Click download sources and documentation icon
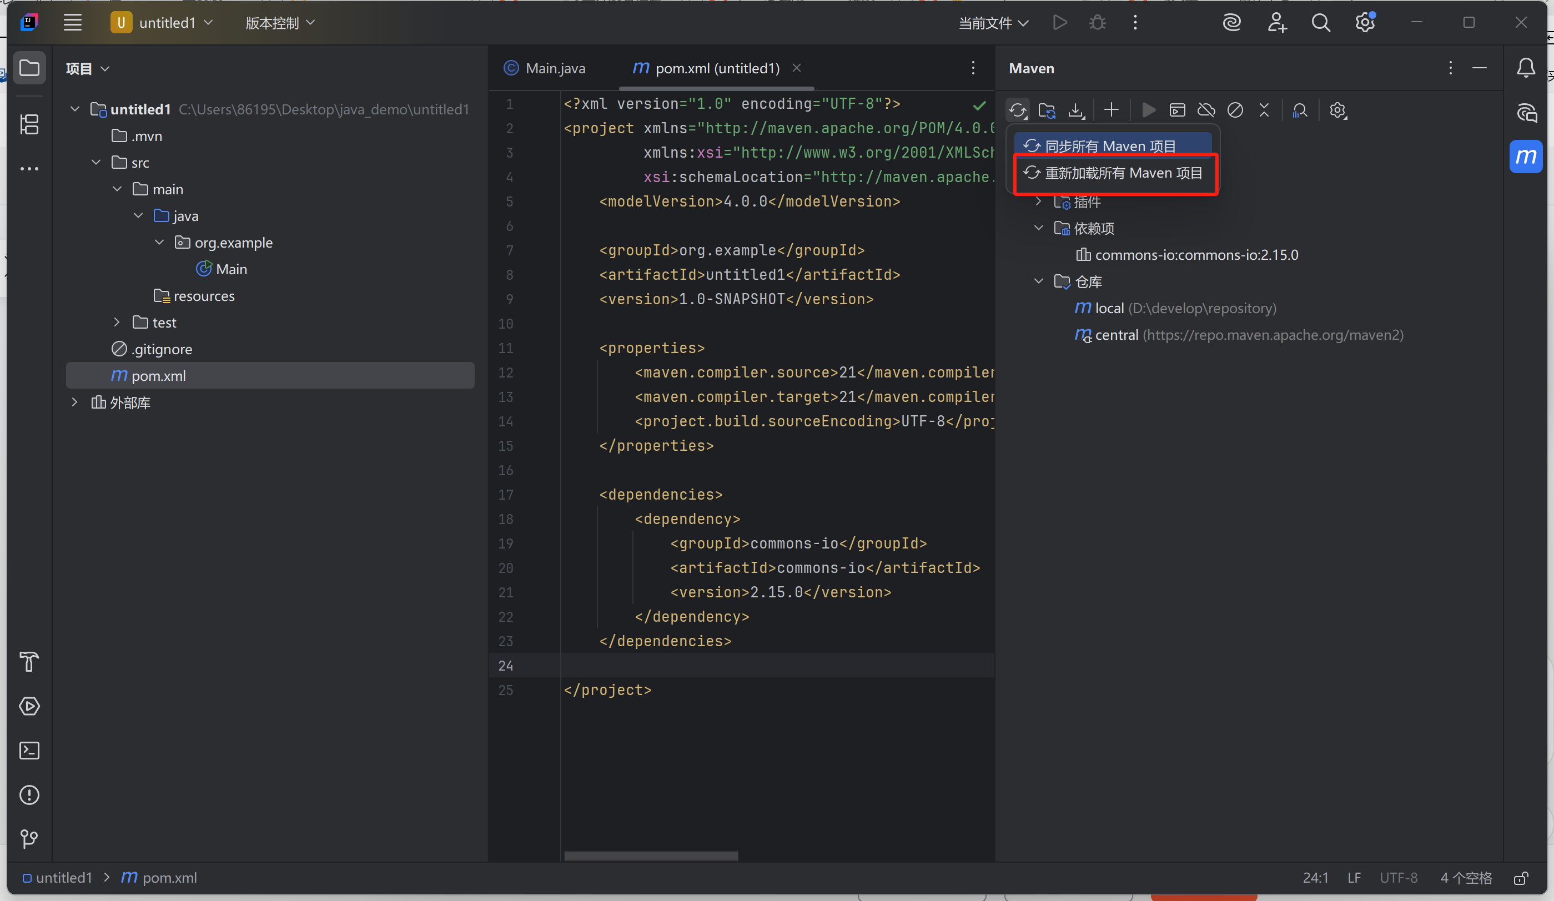 point(1076,110)
